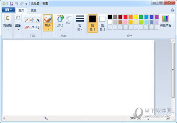Open Paint Help question mark icon
This screenshot has width=177, height=123.
pos(172,10)
